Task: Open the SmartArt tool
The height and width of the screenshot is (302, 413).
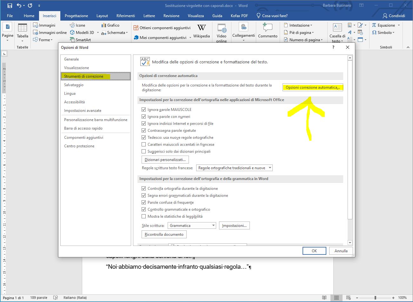Action: pyautogui.click(x=80, y=40)
